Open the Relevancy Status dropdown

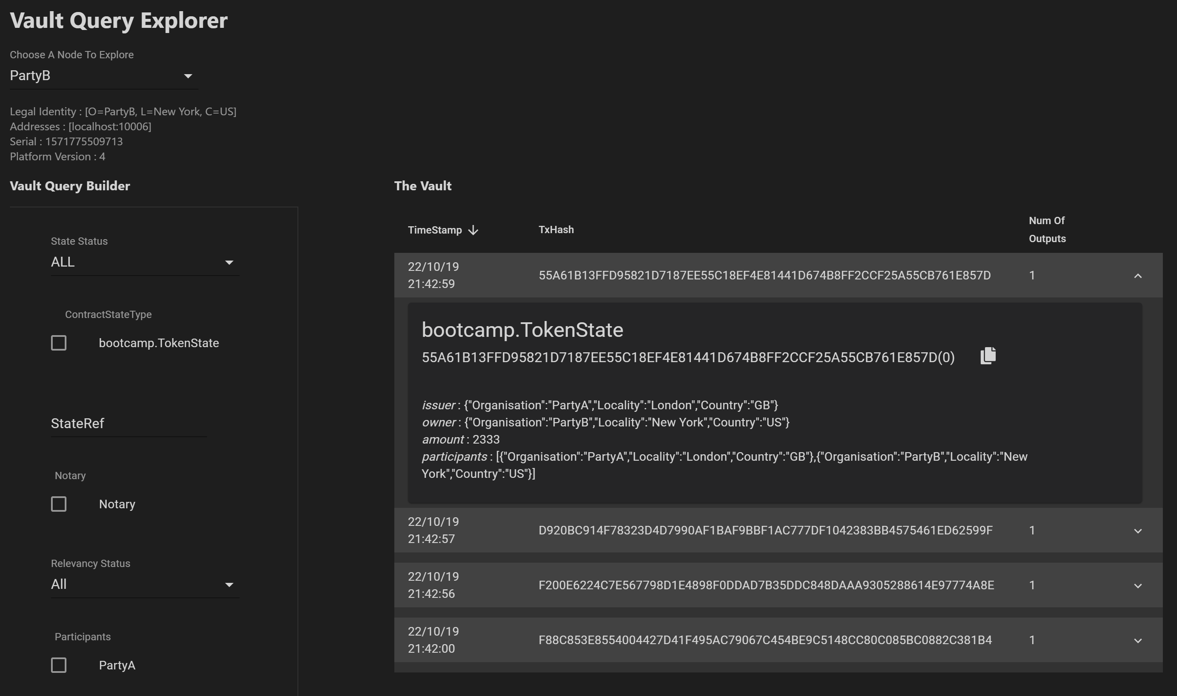144,585
